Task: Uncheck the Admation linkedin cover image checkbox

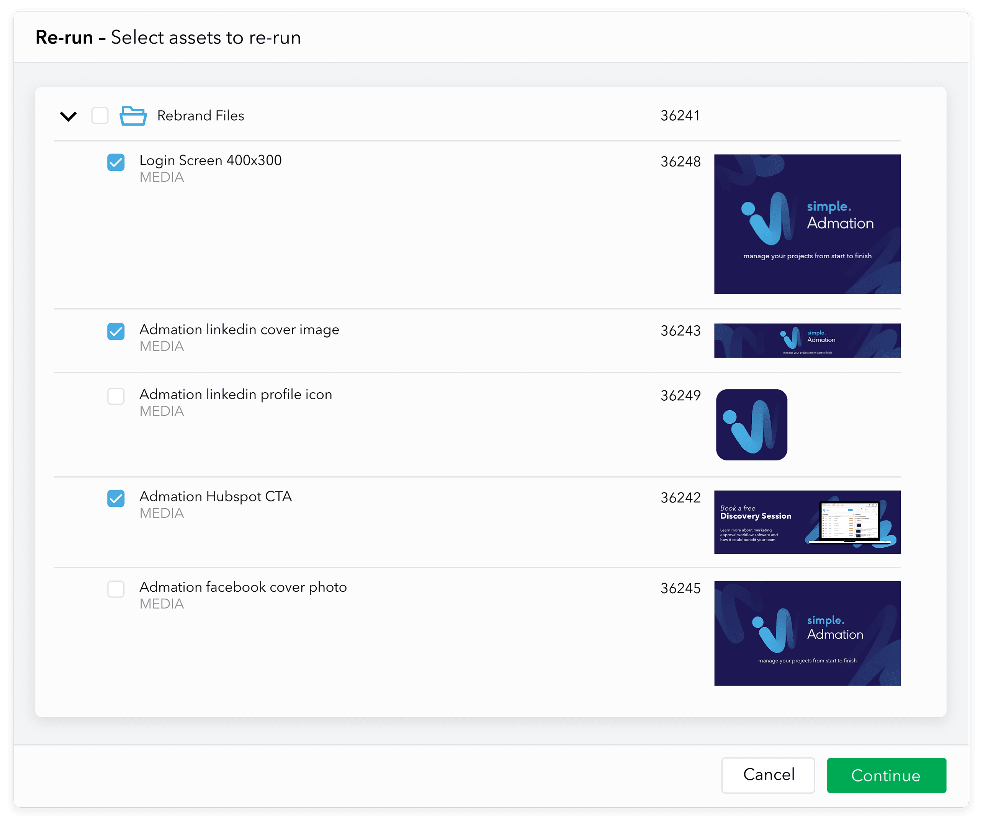Action: point(116,331)
